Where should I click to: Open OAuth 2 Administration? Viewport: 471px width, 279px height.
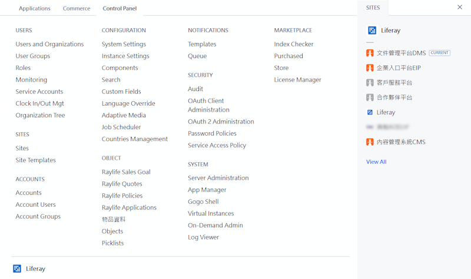pos(221,122)
